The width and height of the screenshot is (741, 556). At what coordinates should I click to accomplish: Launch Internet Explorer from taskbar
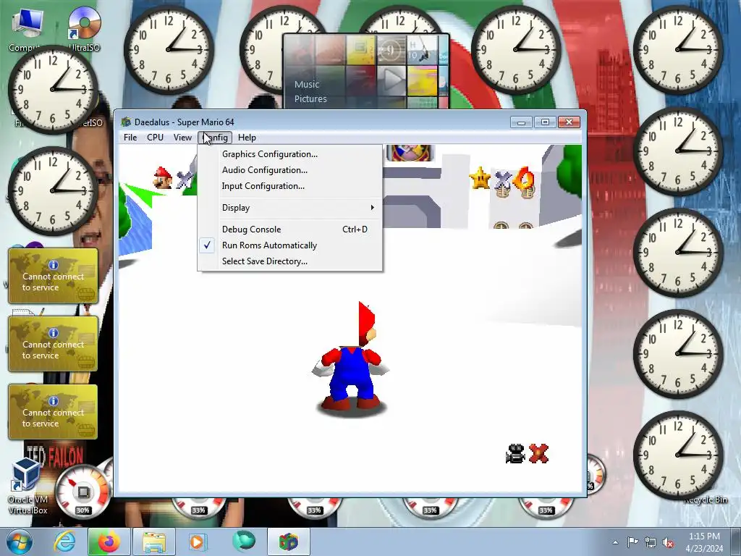pos(64,542)
